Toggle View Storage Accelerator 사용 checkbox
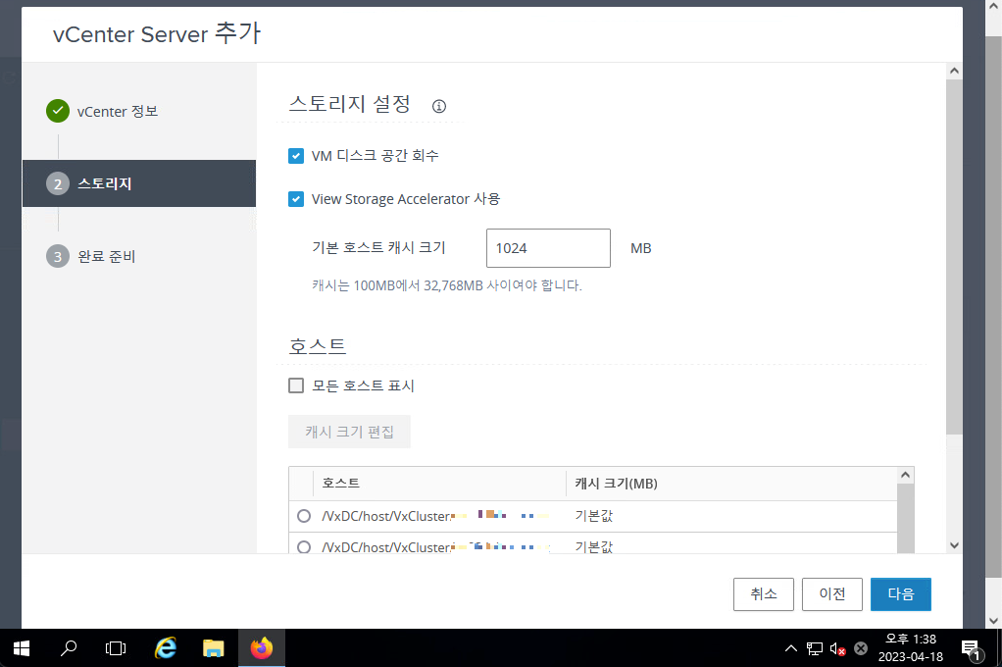This screenshot has height=667, width=1002. [x=296, y=199]
